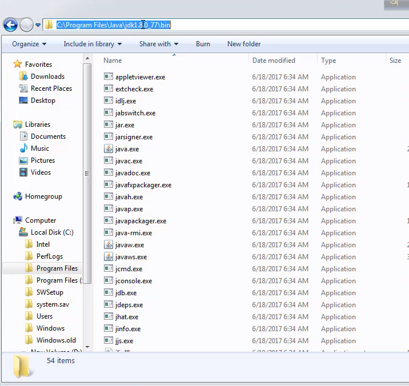Click the Documents library icon

pyautogui.click(x=23, y=136)
